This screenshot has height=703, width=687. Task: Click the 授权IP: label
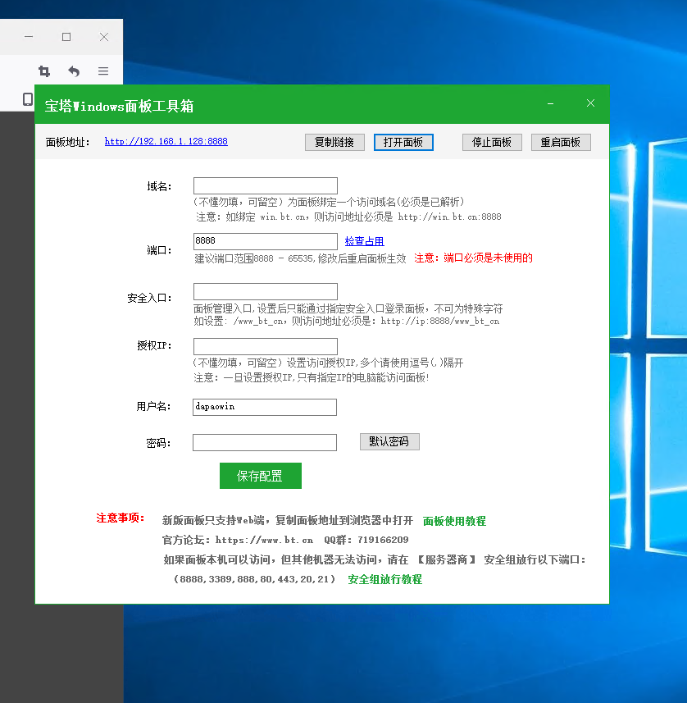[154, 345]
